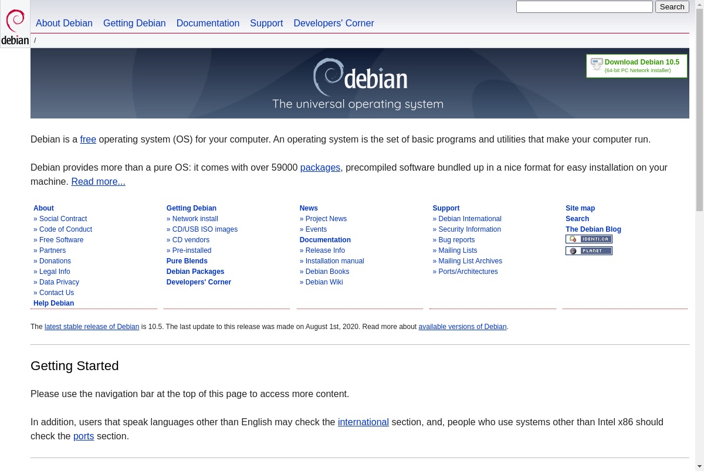
Task: Open the Installation manual link
Action: pos(334,261)
